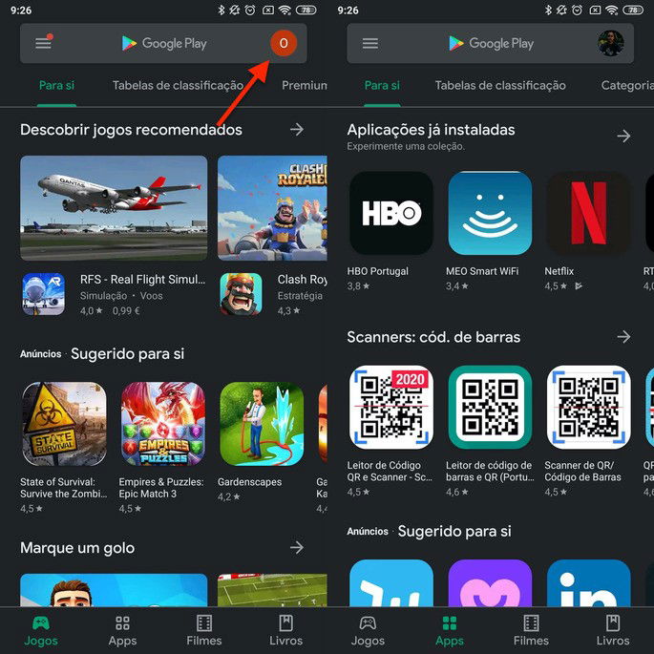Open State of Survival app icon

tap(64, 424)
